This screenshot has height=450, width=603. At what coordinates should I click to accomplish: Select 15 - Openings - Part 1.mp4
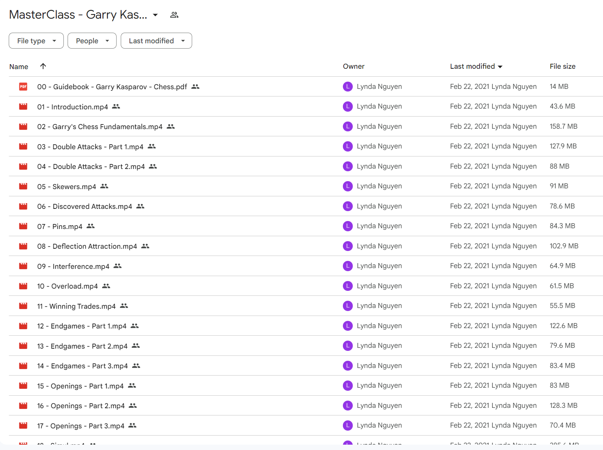pyautogui.click(x=81, y=386)
